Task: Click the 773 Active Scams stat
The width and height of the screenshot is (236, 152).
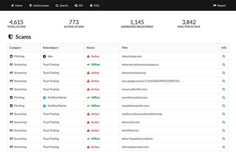Action: click(x=74, y=24)
